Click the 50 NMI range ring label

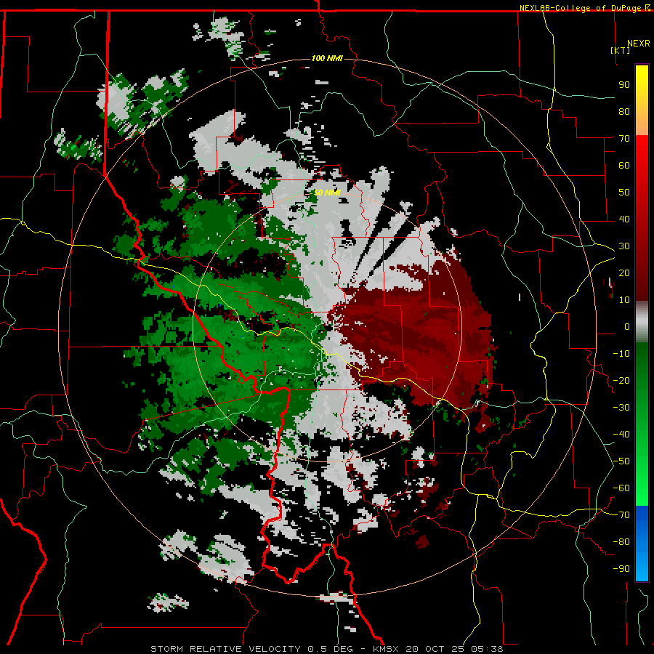click(328, 193)
